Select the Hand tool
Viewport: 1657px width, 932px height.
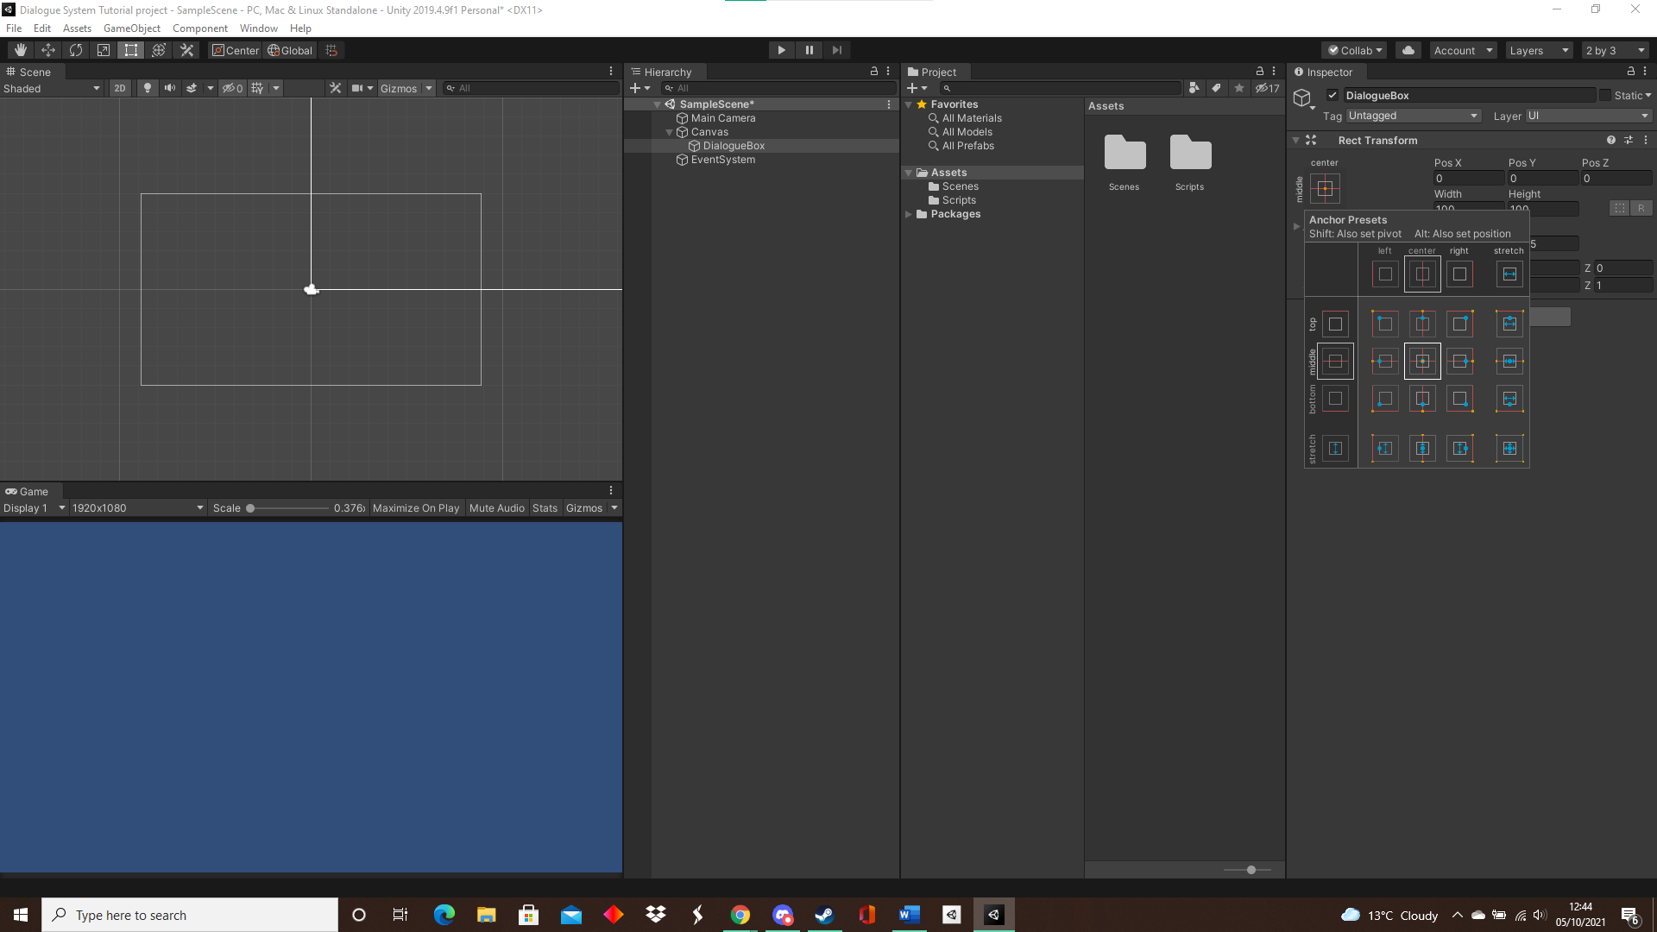pos(19,49)
